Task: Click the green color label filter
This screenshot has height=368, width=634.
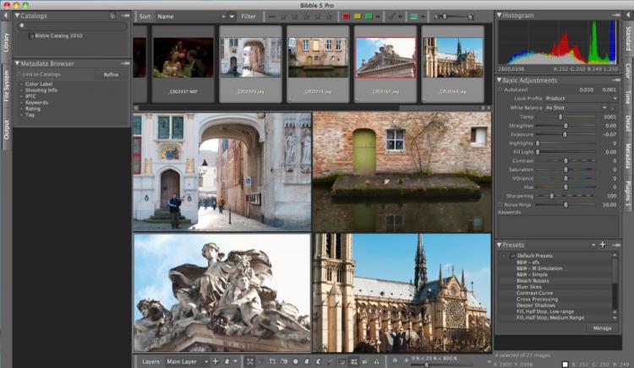Action: click(369, 16)
